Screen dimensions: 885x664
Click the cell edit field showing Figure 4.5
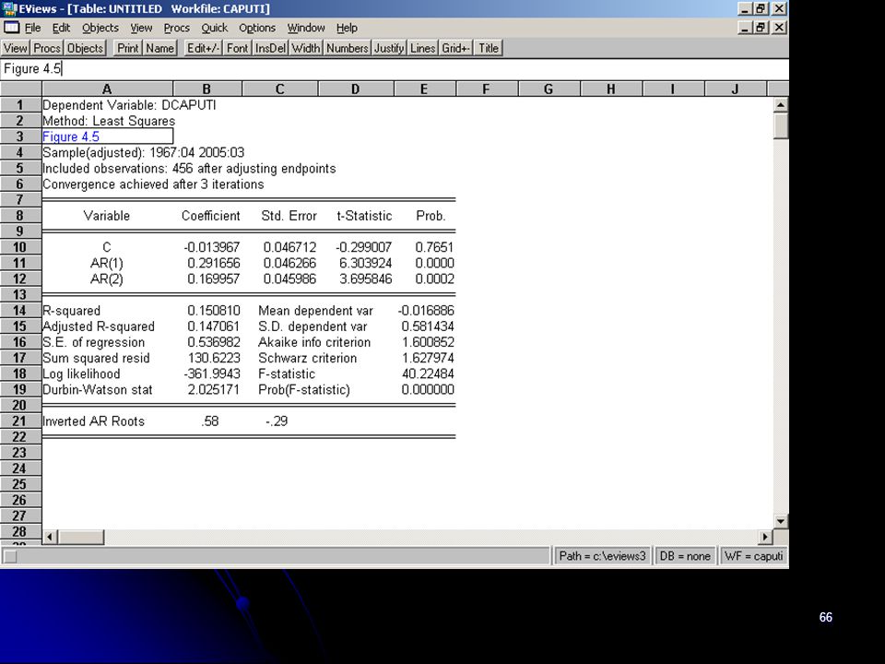point(395,69)
